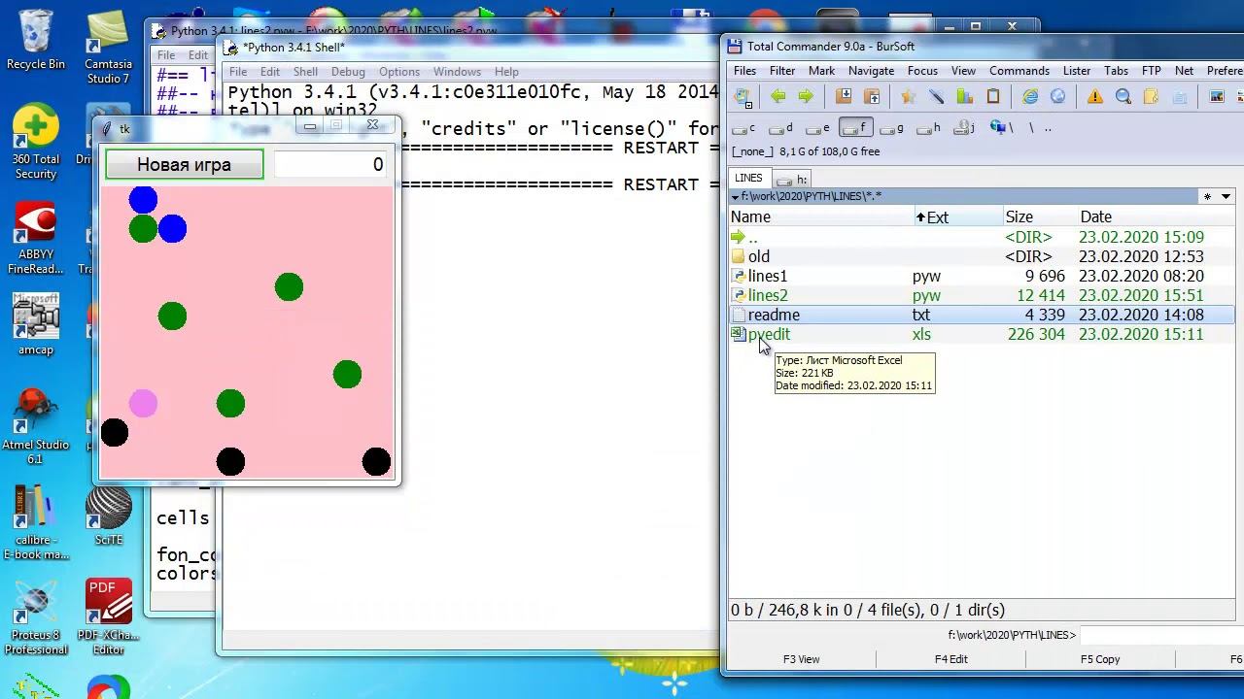Switch to LINES folder tab

coord(748,179)
